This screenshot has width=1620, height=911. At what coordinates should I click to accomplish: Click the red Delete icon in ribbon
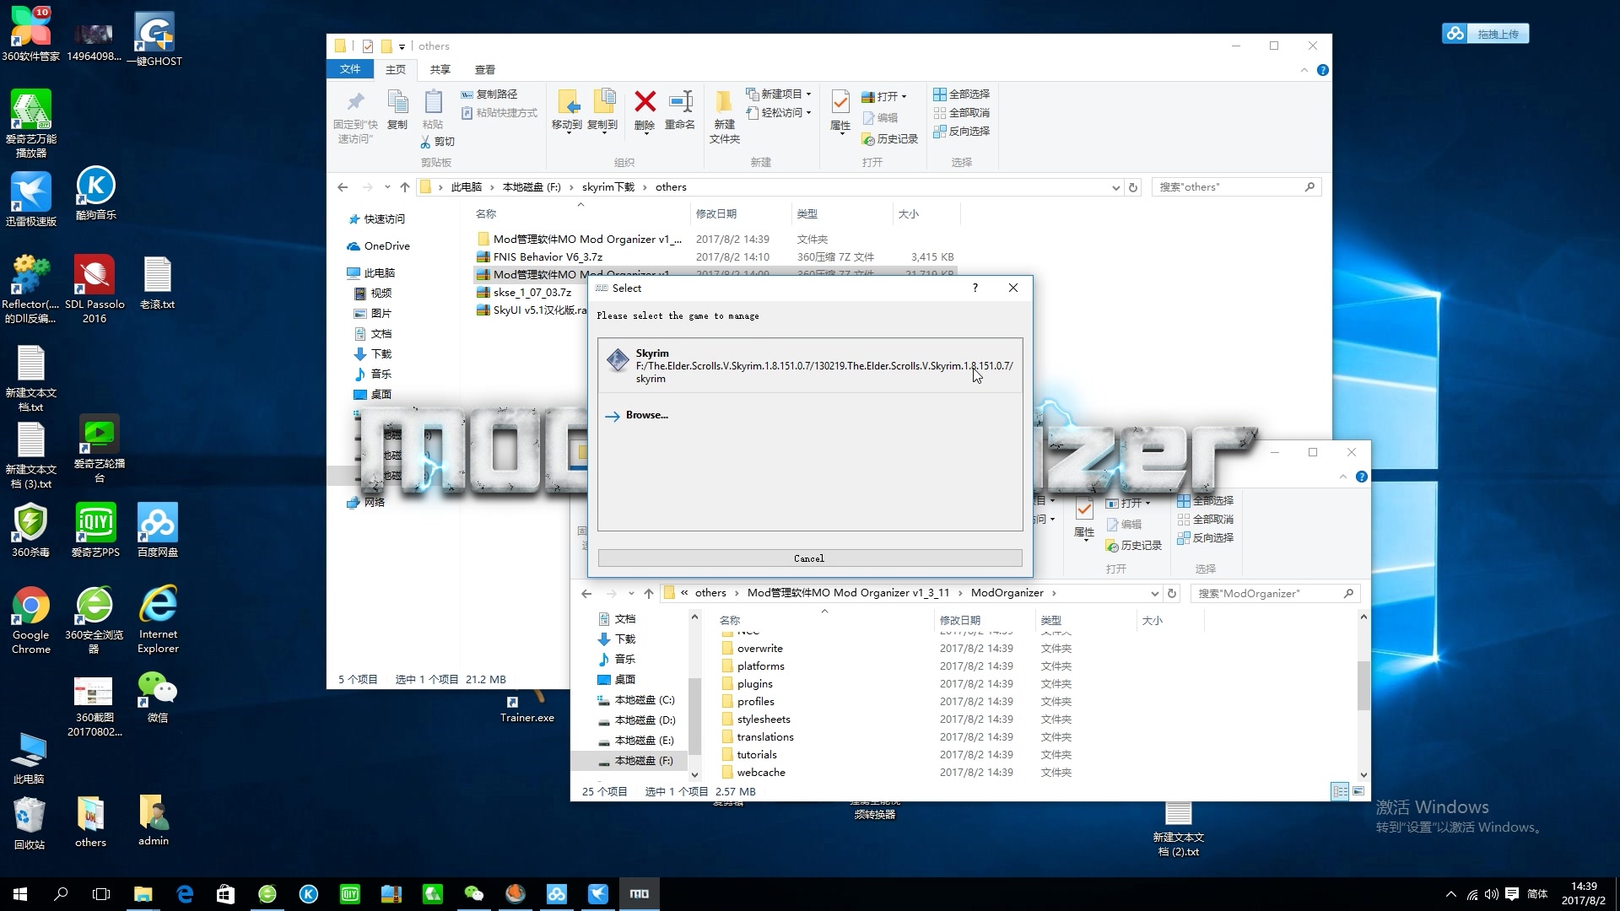click(x=645, y=103)
